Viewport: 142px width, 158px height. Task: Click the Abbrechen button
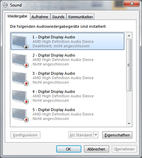[x=96, y=149]
